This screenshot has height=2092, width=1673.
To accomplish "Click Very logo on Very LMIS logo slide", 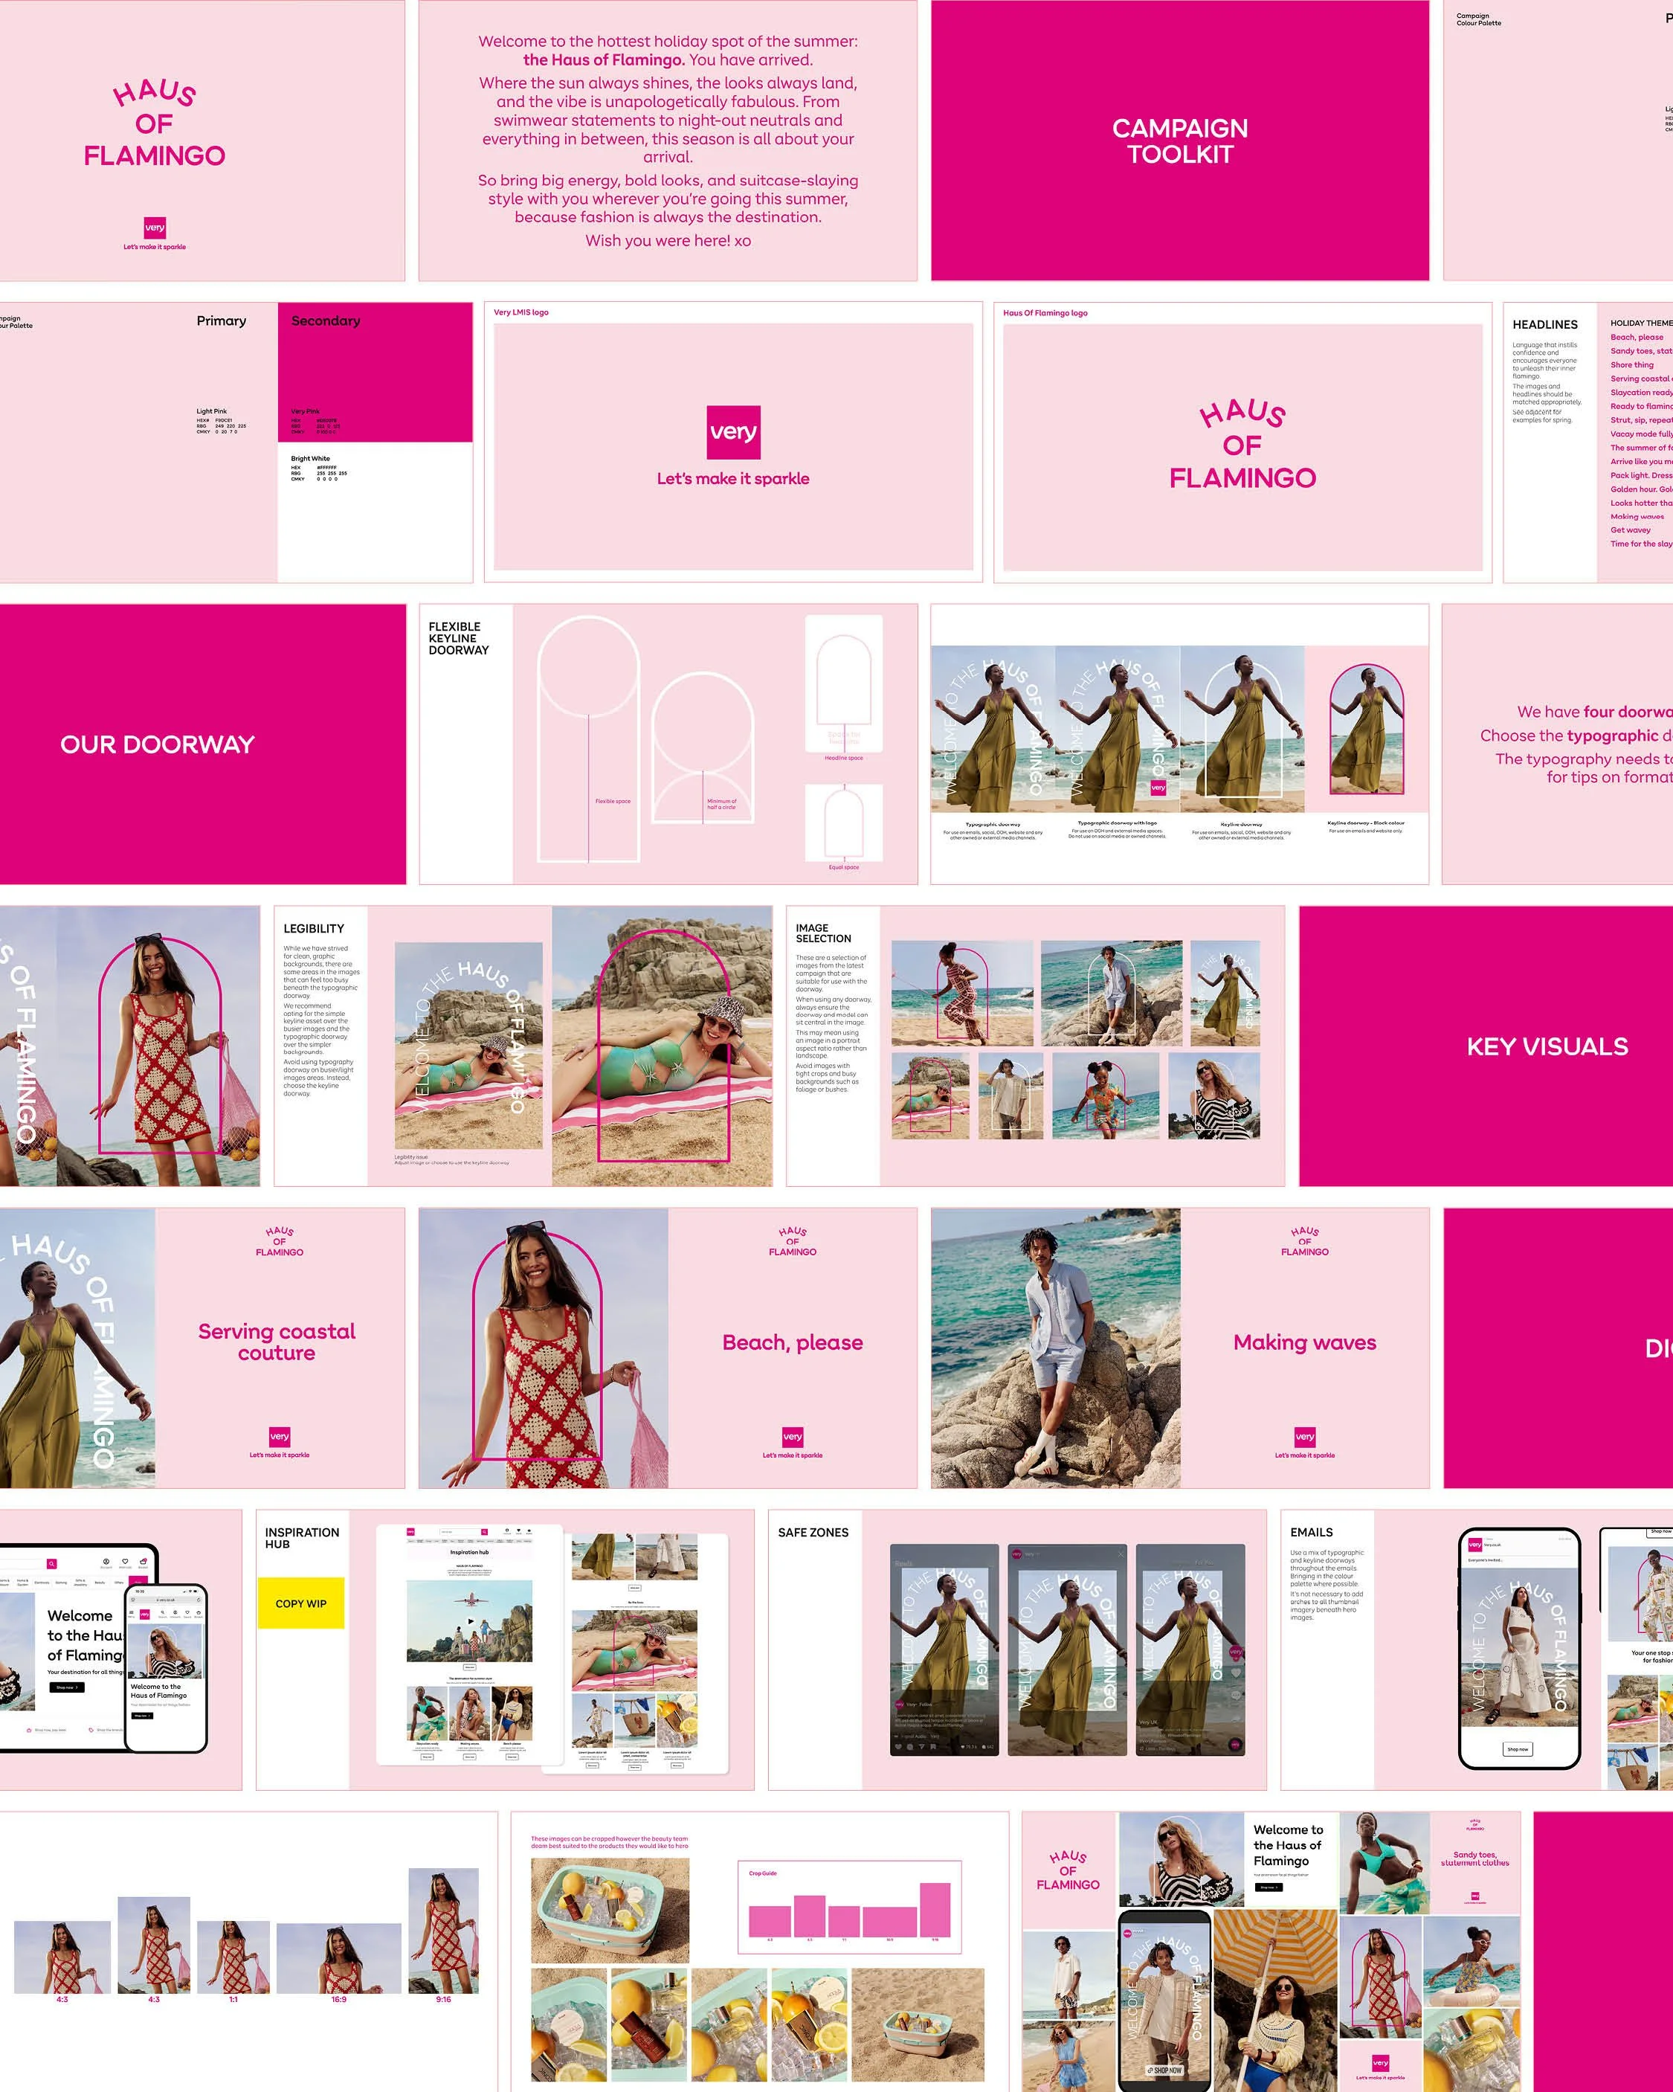I will click(x=732, y=432).
